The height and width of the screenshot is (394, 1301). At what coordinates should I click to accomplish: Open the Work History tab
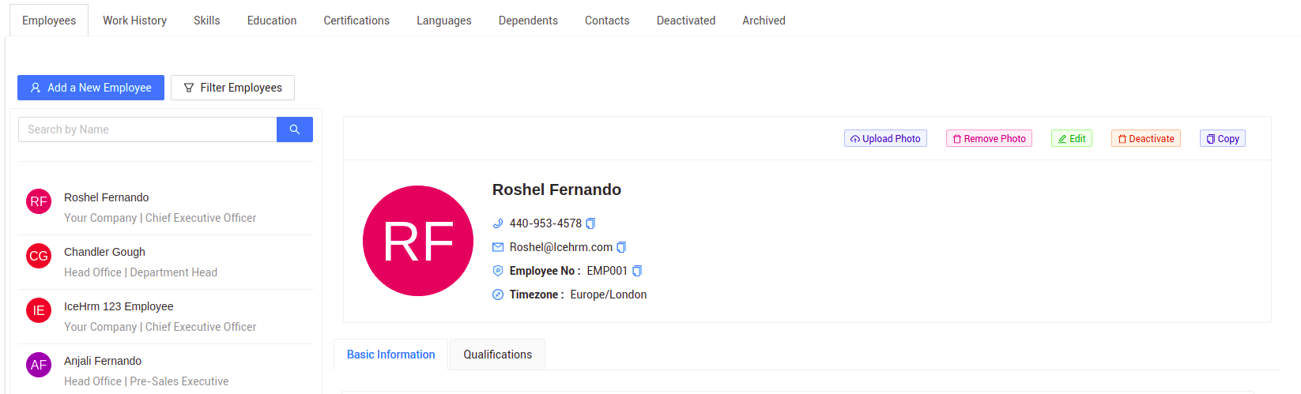pyautogui.click(x=134, y=21)
